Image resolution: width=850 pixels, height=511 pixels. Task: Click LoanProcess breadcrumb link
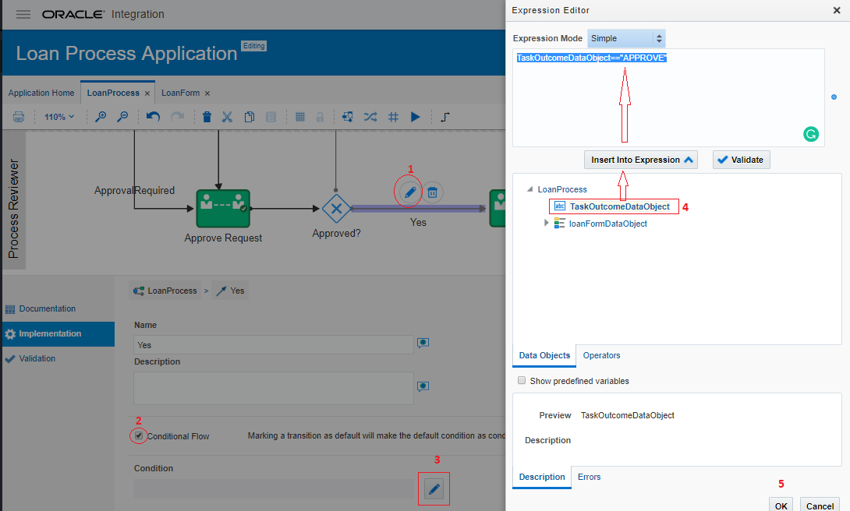[166, 291]
